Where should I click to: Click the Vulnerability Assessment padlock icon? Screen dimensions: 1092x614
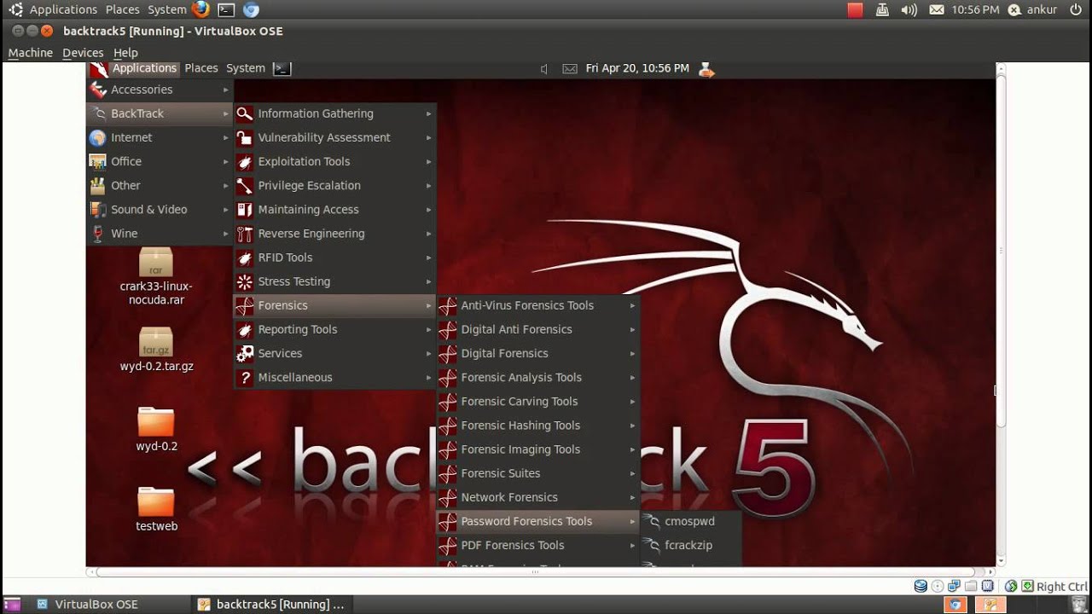(245, 137)
